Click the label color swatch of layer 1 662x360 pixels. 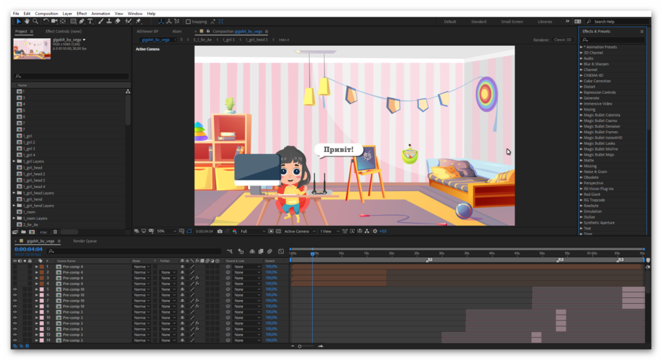[x=42, y=267]
